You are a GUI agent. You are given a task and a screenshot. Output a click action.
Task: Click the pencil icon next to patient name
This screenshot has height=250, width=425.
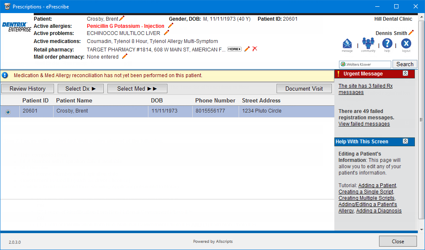click(122, 19)
